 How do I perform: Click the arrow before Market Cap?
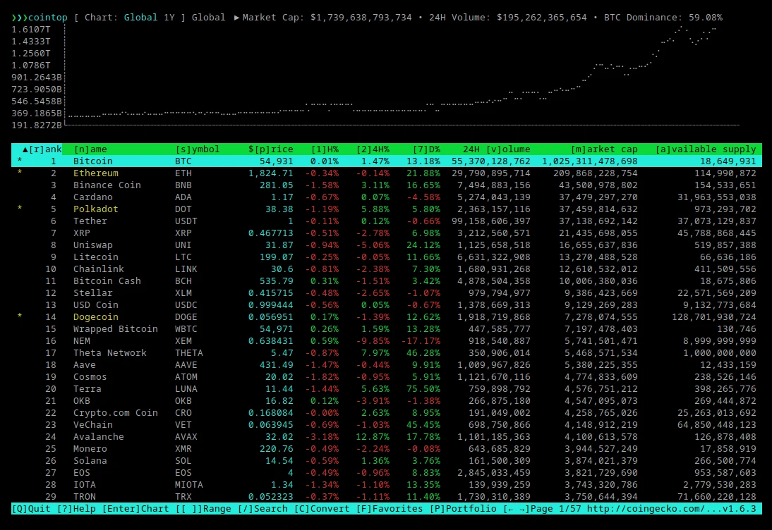click(x=237, y=17)
